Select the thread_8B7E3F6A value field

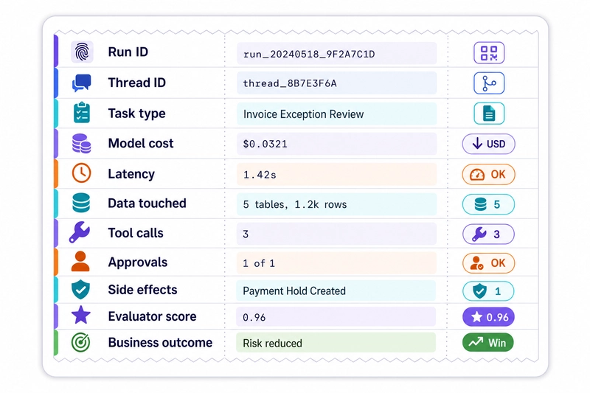pos(337,83)
